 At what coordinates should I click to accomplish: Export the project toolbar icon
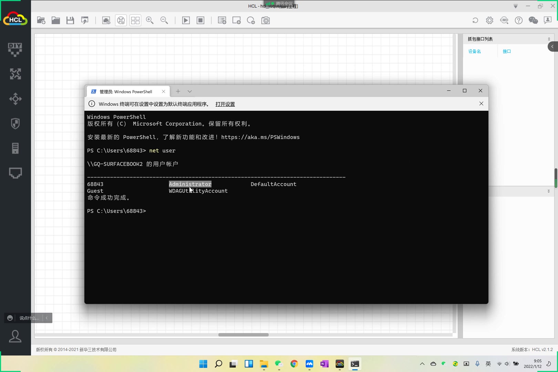85,20
